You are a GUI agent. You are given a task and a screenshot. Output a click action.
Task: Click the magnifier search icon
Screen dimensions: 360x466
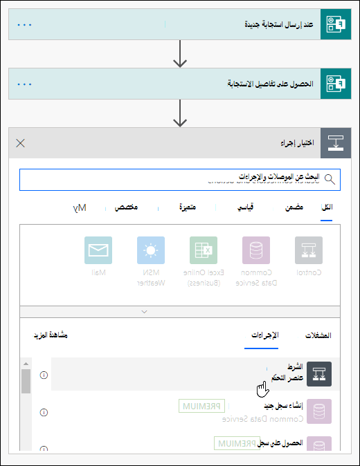click(x=330, y=179)
